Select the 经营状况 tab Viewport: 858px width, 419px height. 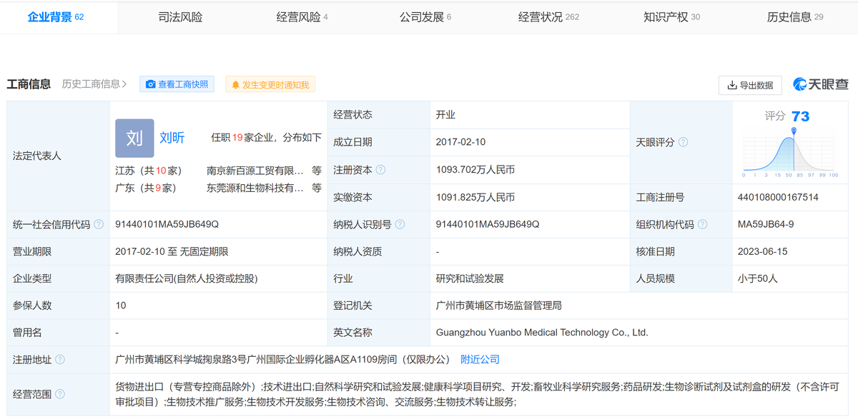tap(548, 17)
